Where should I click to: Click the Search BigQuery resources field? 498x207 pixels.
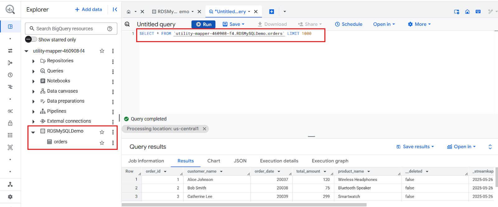[71, 29]
